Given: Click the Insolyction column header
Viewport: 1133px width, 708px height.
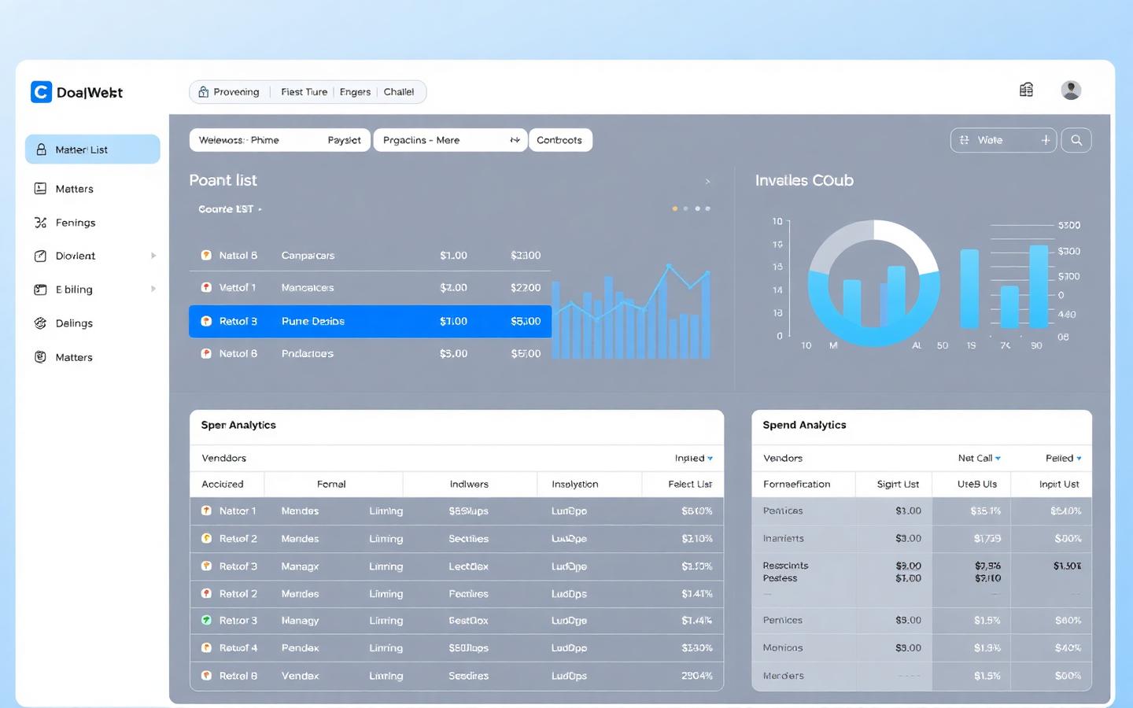Looking at the screenshot, I should [575, 484].
